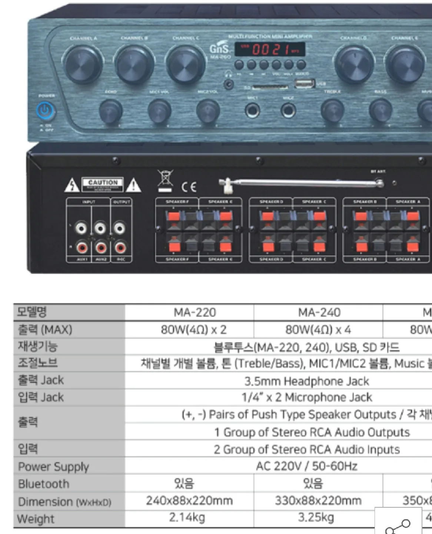Toggle the blue Power button
The image size is (432, 534).
click(x=44, y=111)
